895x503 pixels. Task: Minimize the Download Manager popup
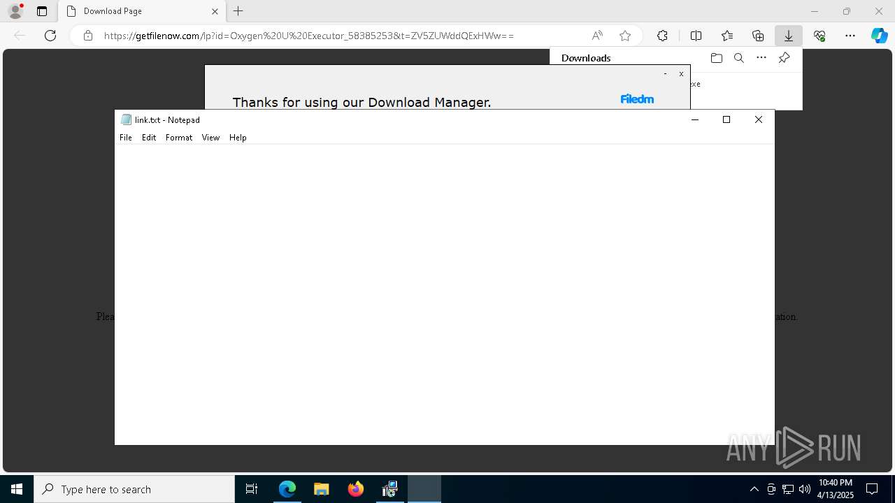pyautogui.click(x=665, y=74)
